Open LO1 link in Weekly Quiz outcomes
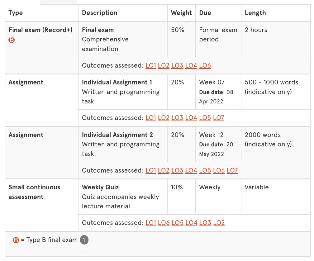This screenshot has width=314, height=261. click(150, 223)
